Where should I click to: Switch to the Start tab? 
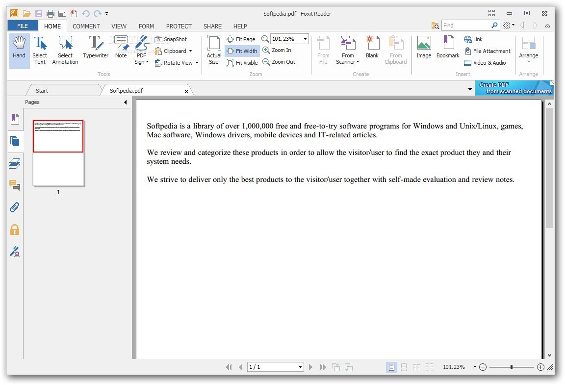point(42,91)
